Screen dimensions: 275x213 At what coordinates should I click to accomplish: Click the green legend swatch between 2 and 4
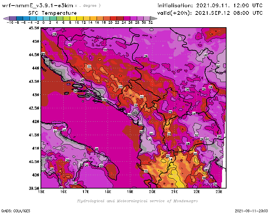pyautogui.click(x=53, y=18)
